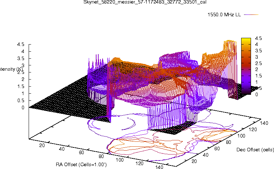Click tick 80 on the RA Offset axis
This screenshot has width=274, height=169.
[x=101, y=156]
